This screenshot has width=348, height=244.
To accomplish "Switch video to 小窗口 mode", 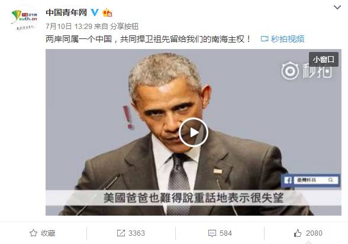I will (x=324, y=60).
